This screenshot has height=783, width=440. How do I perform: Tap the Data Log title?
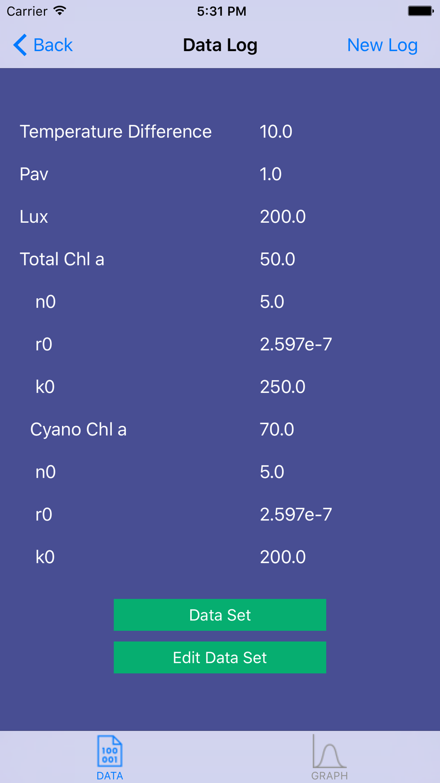(220, 45)
